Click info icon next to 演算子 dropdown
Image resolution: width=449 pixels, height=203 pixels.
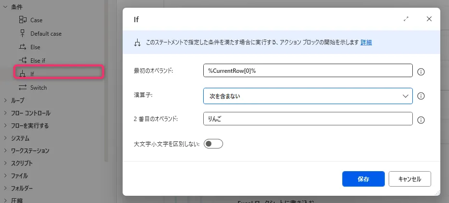coord(421,96)
